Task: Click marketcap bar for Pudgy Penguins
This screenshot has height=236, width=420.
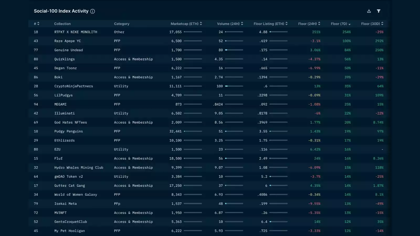Action: [193, 131]
